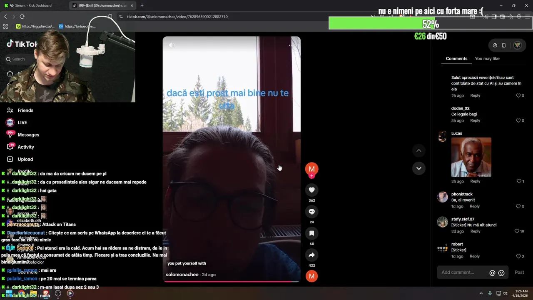The height and width of the screenshot is (300, 533).
Task: Click the TikTok Search box
Action: click(x=19, y=59)
